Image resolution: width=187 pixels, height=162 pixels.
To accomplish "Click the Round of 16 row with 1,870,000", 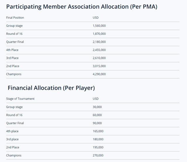I will [x=93, y=34].
